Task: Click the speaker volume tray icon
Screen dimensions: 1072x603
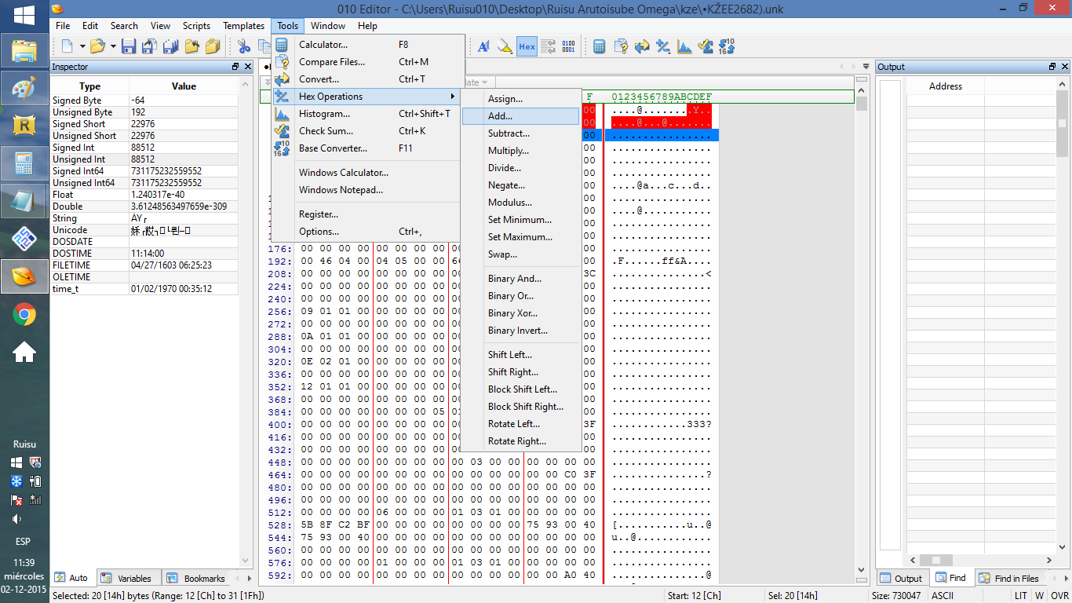Action: (16, 518)
